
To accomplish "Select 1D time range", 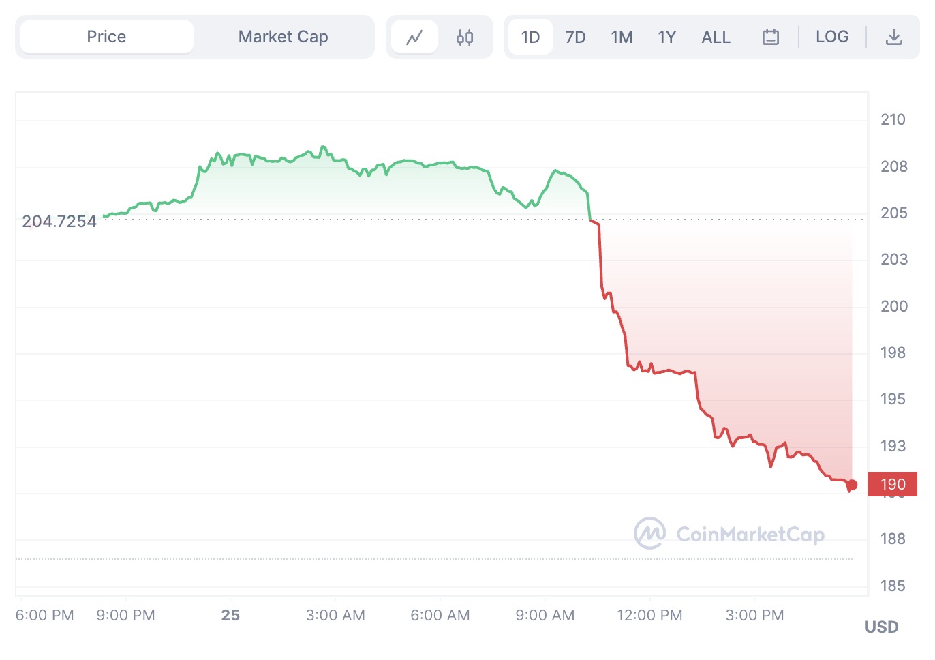I will [x=530, y=37].
